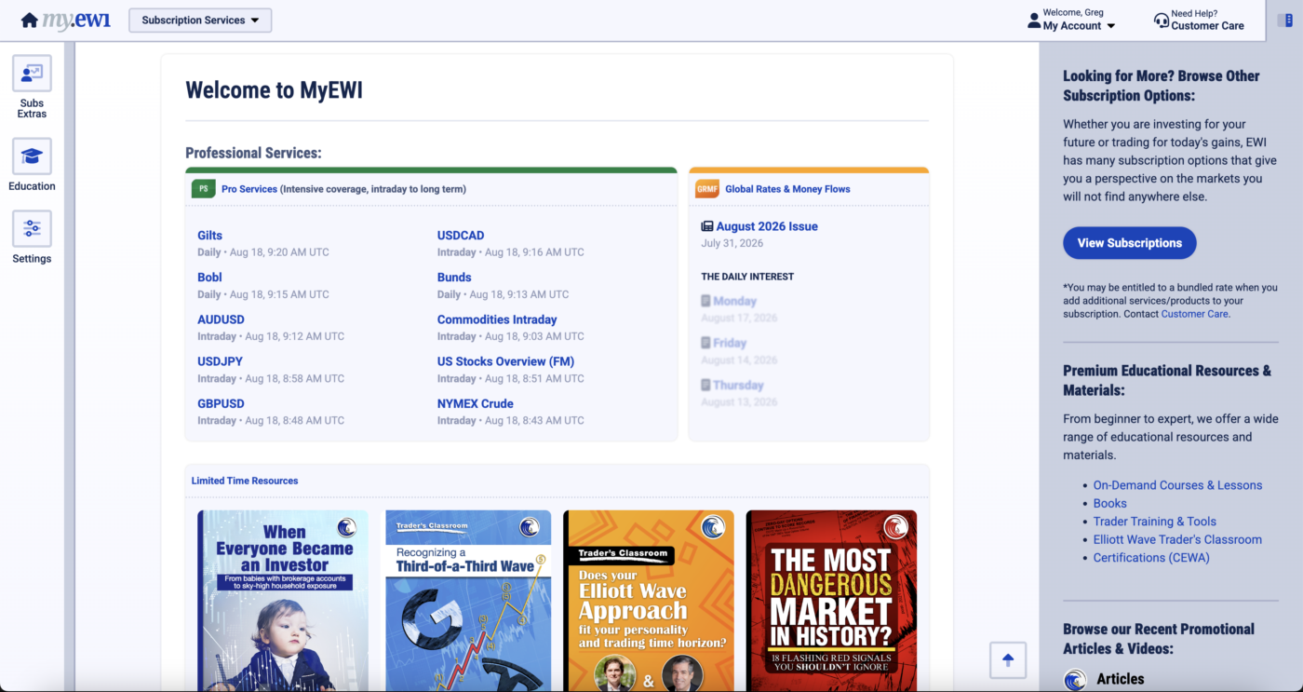Expand the Subscription Services dropdown
This screenshot has width=1303, height=692.
click(x=200, y=20)
